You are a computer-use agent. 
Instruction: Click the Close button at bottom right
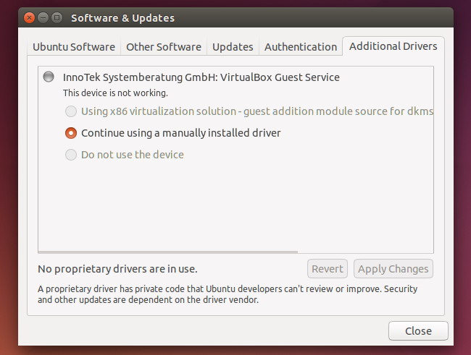click(418, 330)
